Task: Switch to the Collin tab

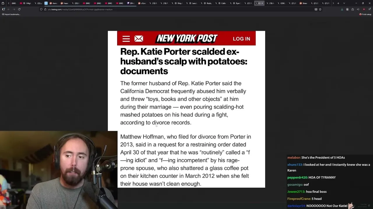Action: coord(221,3)
